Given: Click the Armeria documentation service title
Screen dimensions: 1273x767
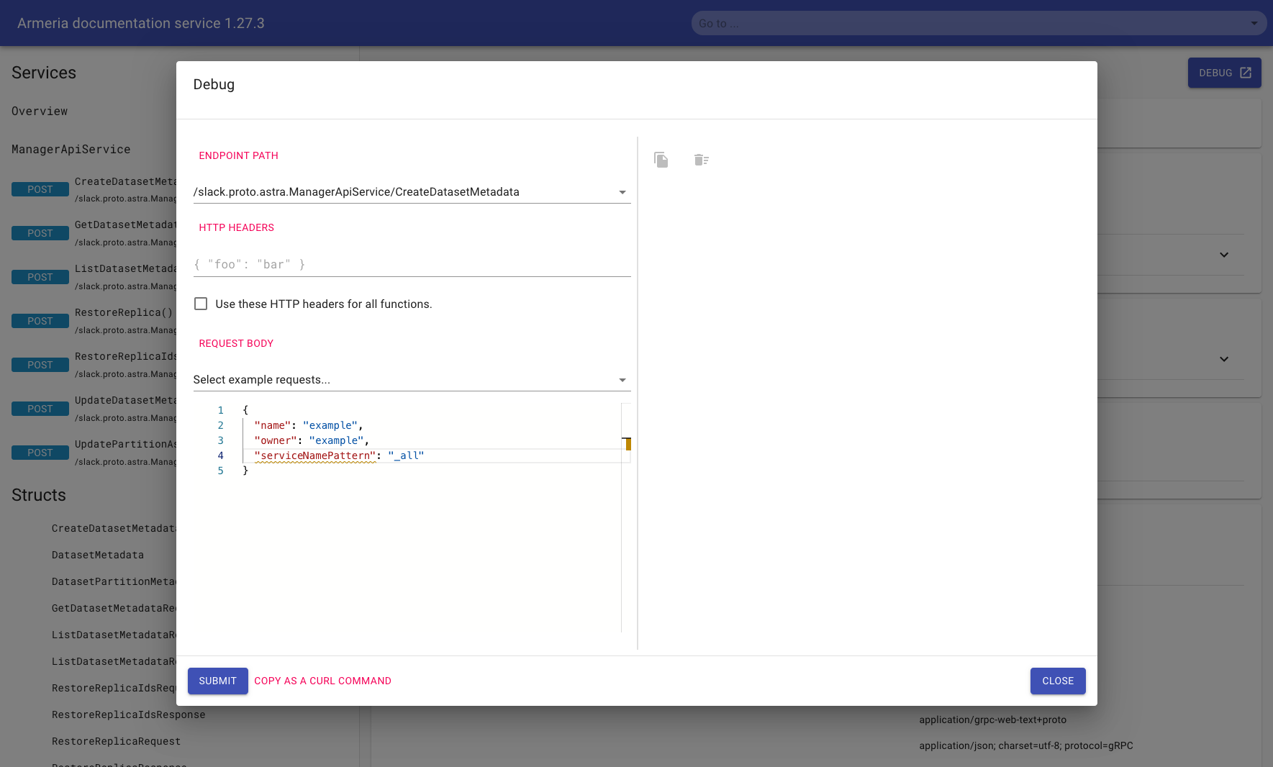Looking at the screenshot, I should [141, 23].
